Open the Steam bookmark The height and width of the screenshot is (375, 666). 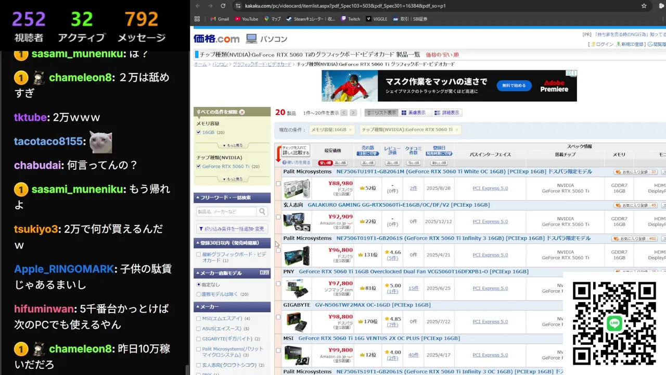(x=311, y=19)
